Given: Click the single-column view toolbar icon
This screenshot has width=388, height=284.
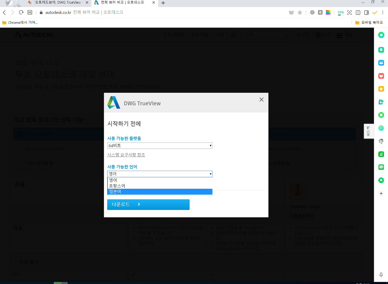Looking at the screenshot, I should coord(358,12).
